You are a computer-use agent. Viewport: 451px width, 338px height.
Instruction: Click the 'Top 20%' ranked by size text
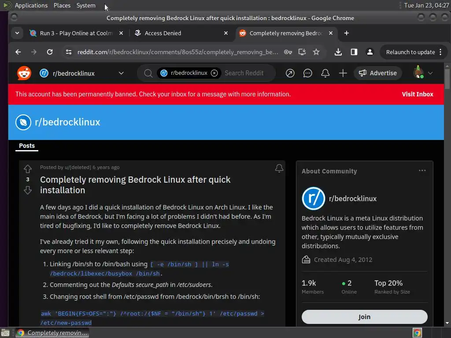point(392,287)
